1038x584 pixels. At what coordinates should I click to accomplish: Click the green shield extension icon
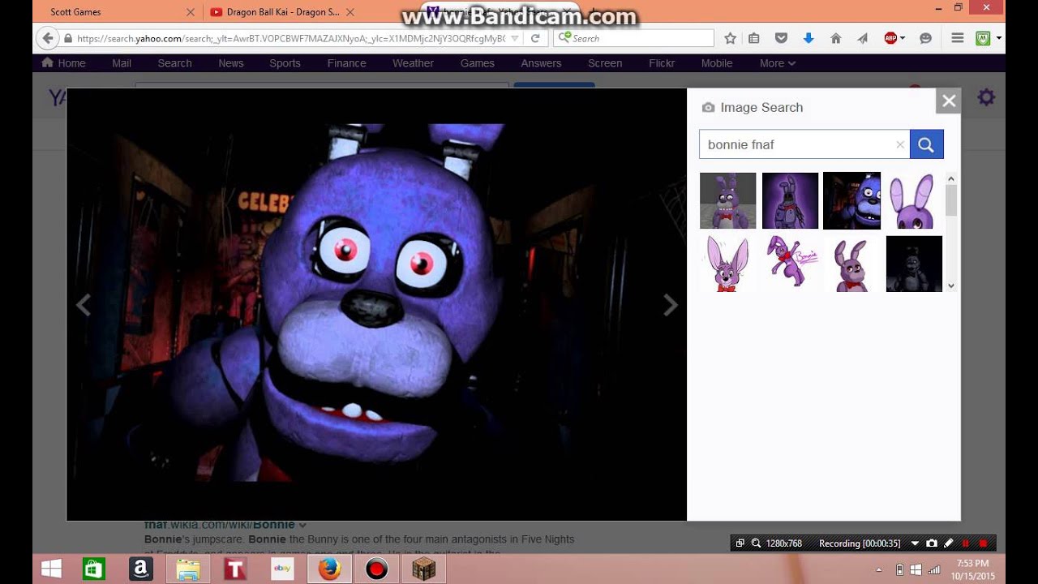(x=983, y=38)
